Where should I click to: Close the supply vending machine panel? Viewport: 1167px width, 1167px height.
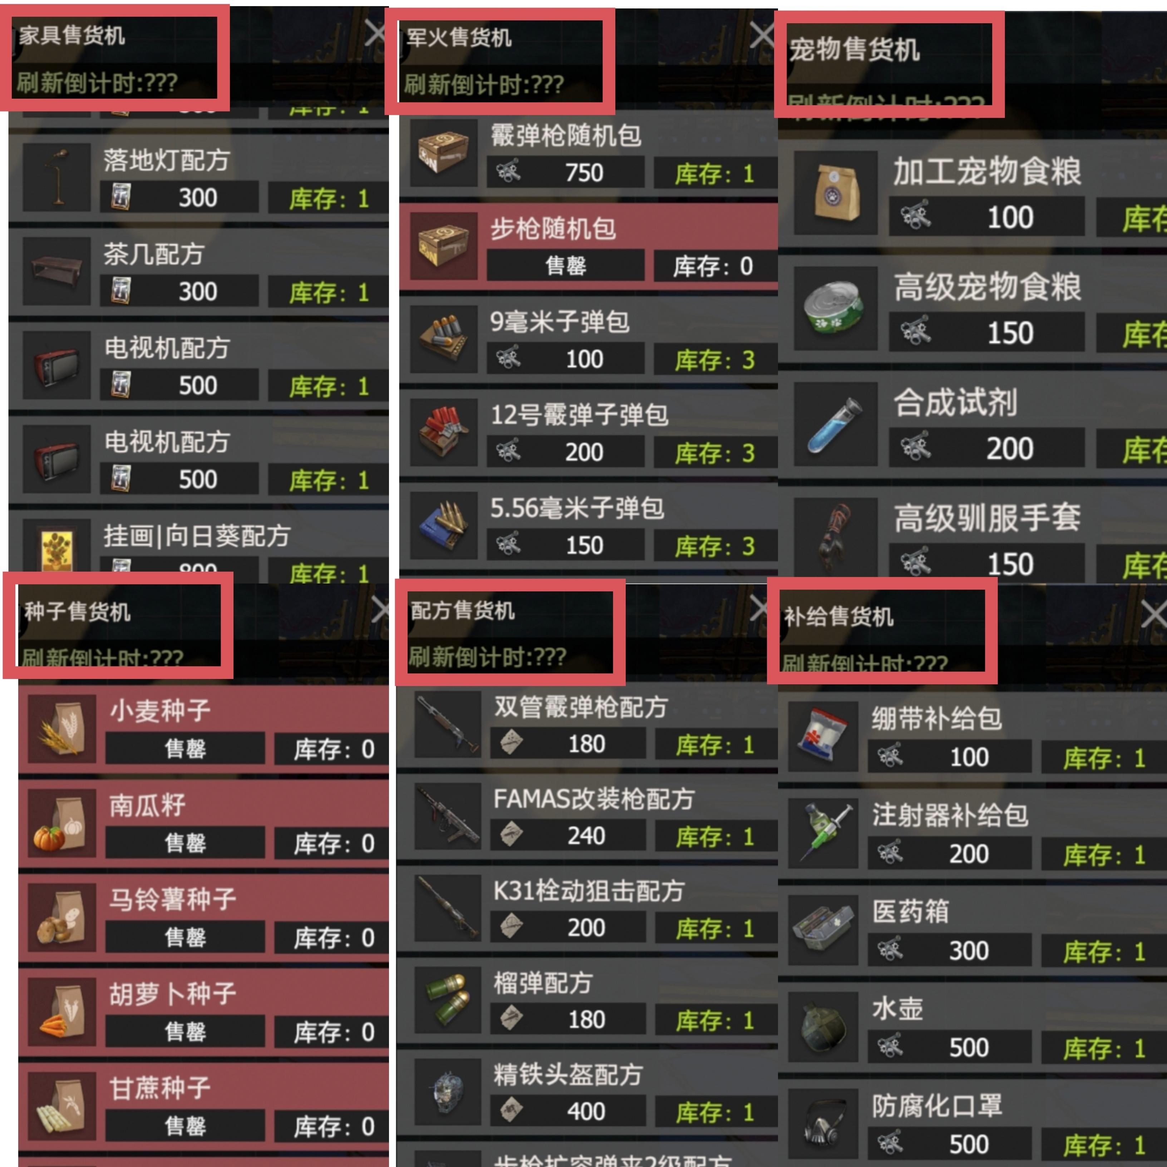tap(1153, 616)
